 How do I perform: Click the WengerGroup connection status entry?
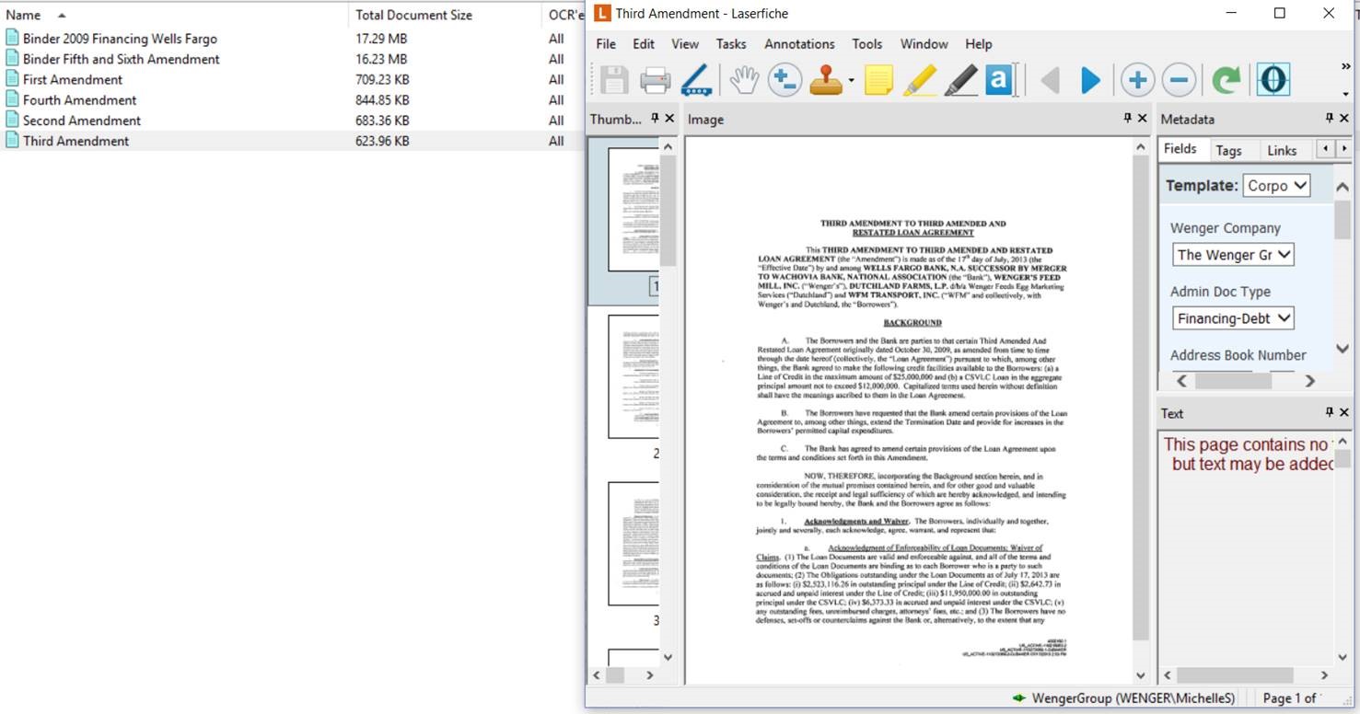pyautogui.click(x=1123, y=698)
